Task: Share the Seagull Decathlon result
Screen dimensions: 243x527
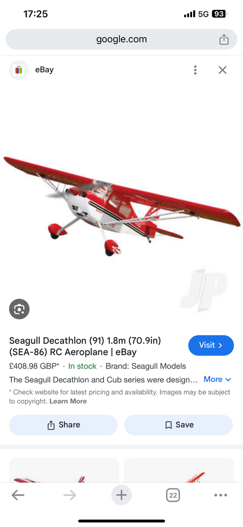Action: tap(63, 425)
